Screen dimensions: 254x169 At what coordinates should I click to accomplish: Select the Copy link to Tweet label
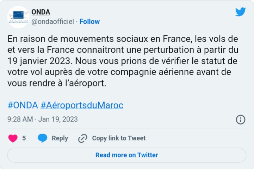tap(119, 138)
